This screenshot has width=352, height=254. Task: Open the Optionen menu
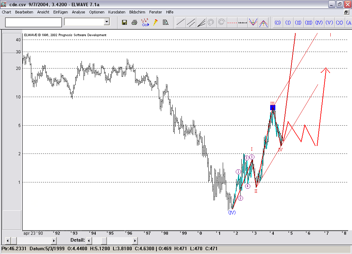97,12
